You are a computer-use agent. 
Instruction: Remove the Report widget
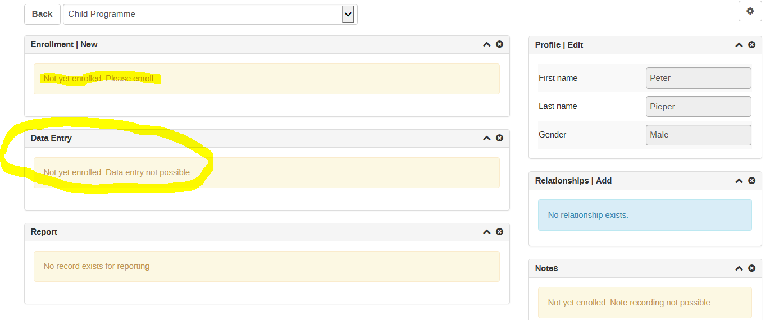(x=499, y=232)
